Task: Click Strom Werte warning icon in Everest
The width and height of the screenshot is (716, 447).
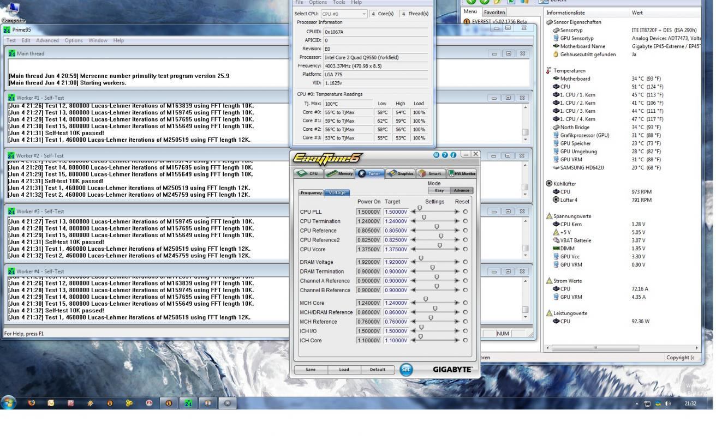Action: pos(550,281)
